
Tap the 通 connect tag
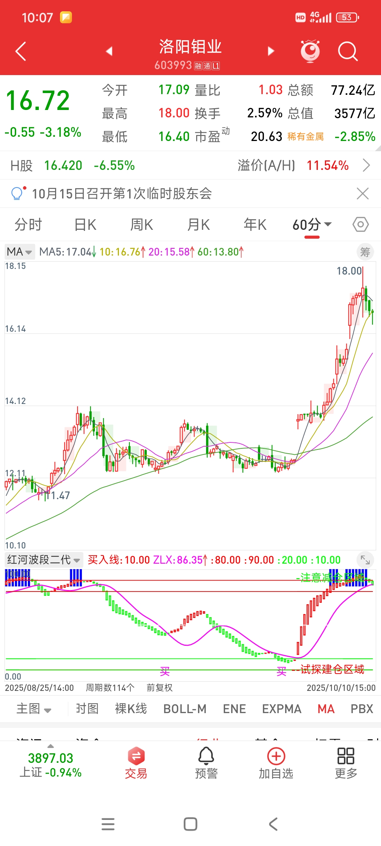coord(207,66)
